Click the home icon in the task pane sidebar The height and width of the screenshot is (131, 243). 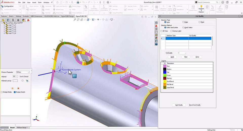[156, 23]
